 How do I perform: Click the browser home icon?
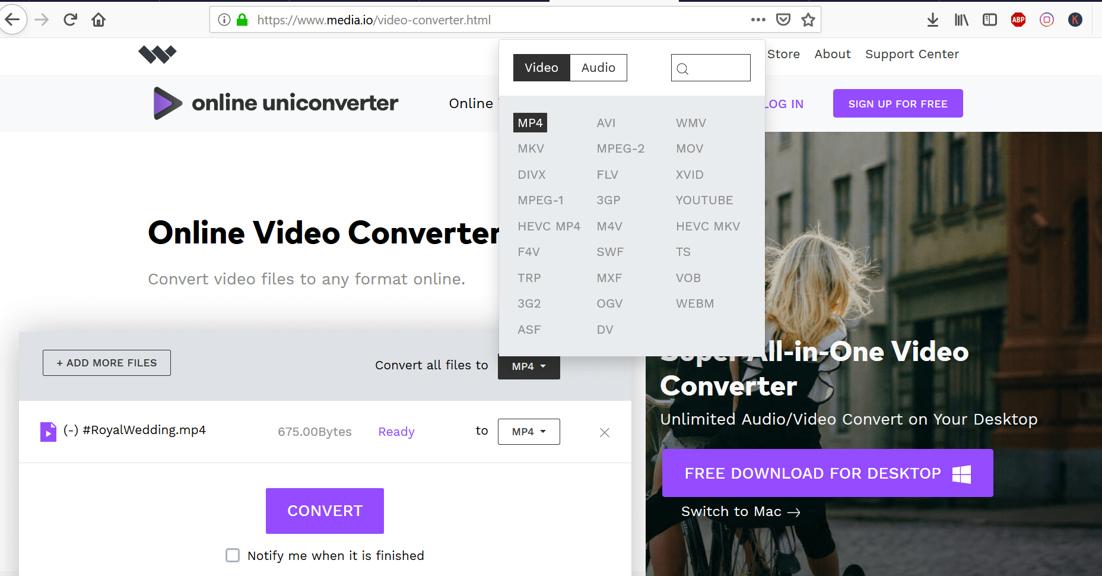point(99,19)
